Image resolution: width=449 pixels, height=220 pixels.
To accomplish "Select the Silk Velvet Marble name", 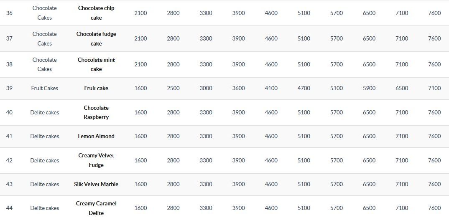I will [96, 184].
